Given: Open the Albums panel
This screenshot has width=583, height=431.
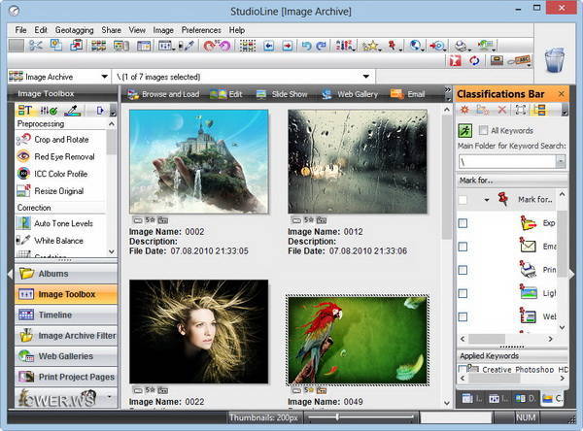Looking at the screenshot, I should pyautogui.click(x=66, y=274).
